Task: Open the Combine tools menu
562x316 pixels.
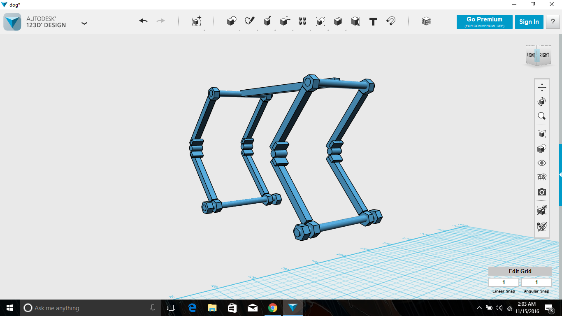Action: point(338,21)
